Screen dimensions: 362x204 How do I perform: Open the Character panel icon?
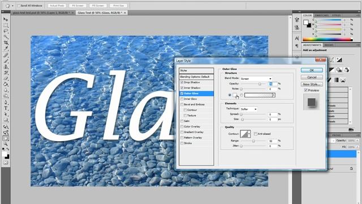click(x=297, y=39)
